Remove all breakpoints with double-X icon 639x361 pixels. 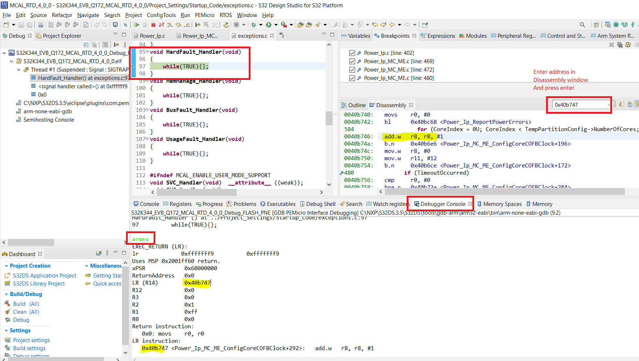[620, 45]
